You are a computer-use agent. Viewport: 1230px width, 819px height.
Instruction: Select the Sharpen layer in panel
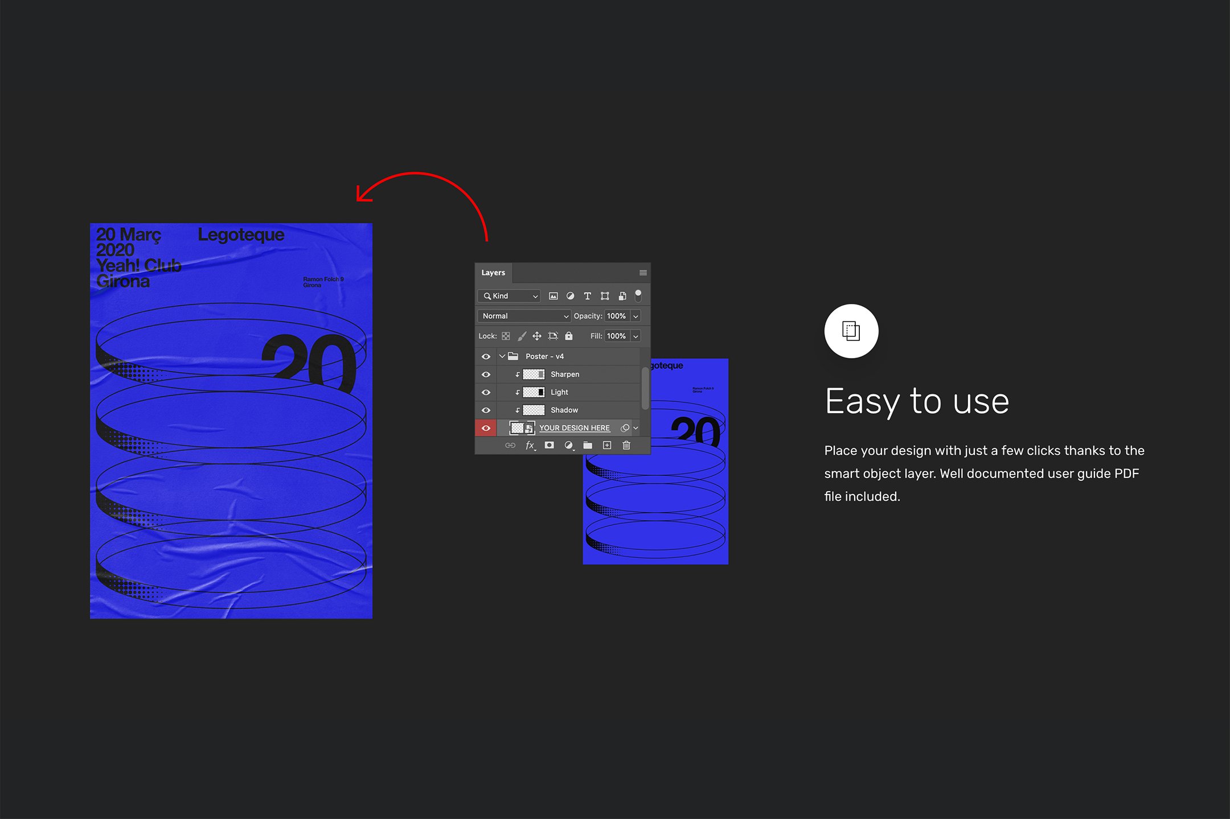pyautogui.click(x=564, y=374)
